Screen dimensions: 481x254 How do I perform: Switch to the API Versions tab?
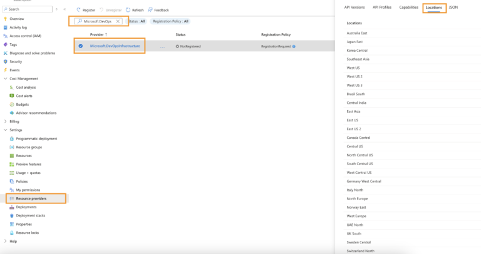coord(354,8)
